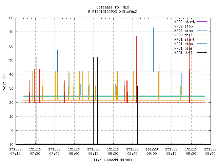Click the light blue NPD2 bias legend line
Image resolution: width=217 pixels, height=163 pixels.
(x=202, y=31)
